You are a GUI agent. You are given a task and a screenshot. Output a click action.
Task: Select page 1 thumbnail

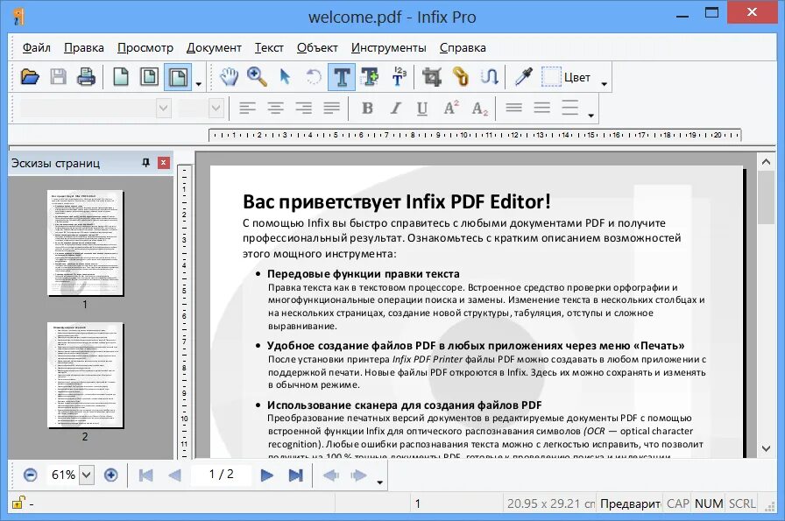click(86, 243)
